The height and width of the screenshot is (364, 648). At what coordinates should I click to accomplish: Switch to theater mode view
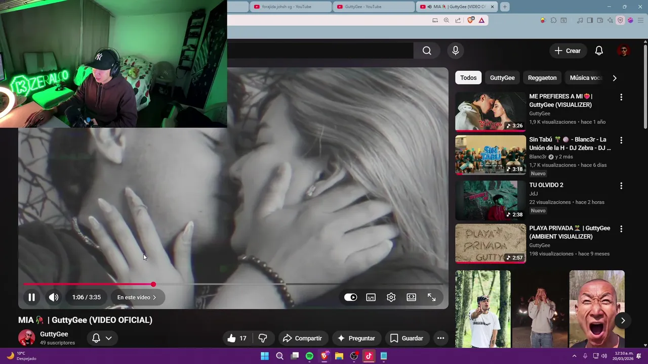411,297
